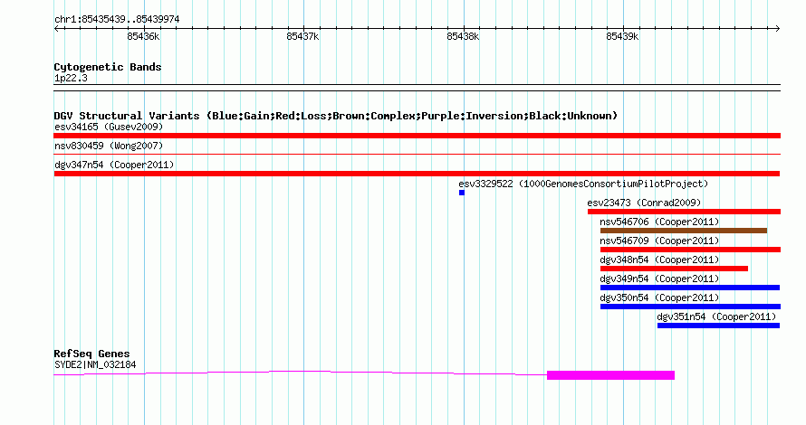The image size is (806, 425).
Task: Click the RefSeq Genes track title
Action: pyautogui.click(x=91, y=354)
